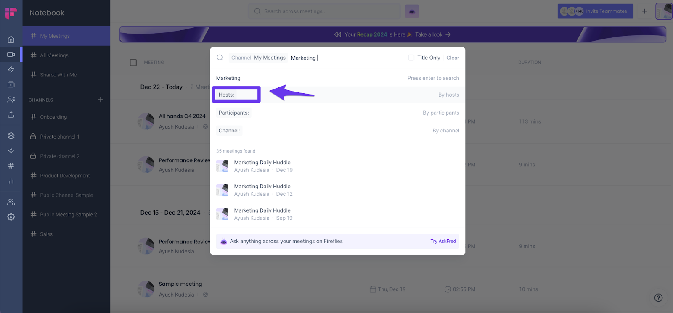Screen dimensions: 673x313
Task: Choose the Channel filter option
Action: tap(229, 131)
